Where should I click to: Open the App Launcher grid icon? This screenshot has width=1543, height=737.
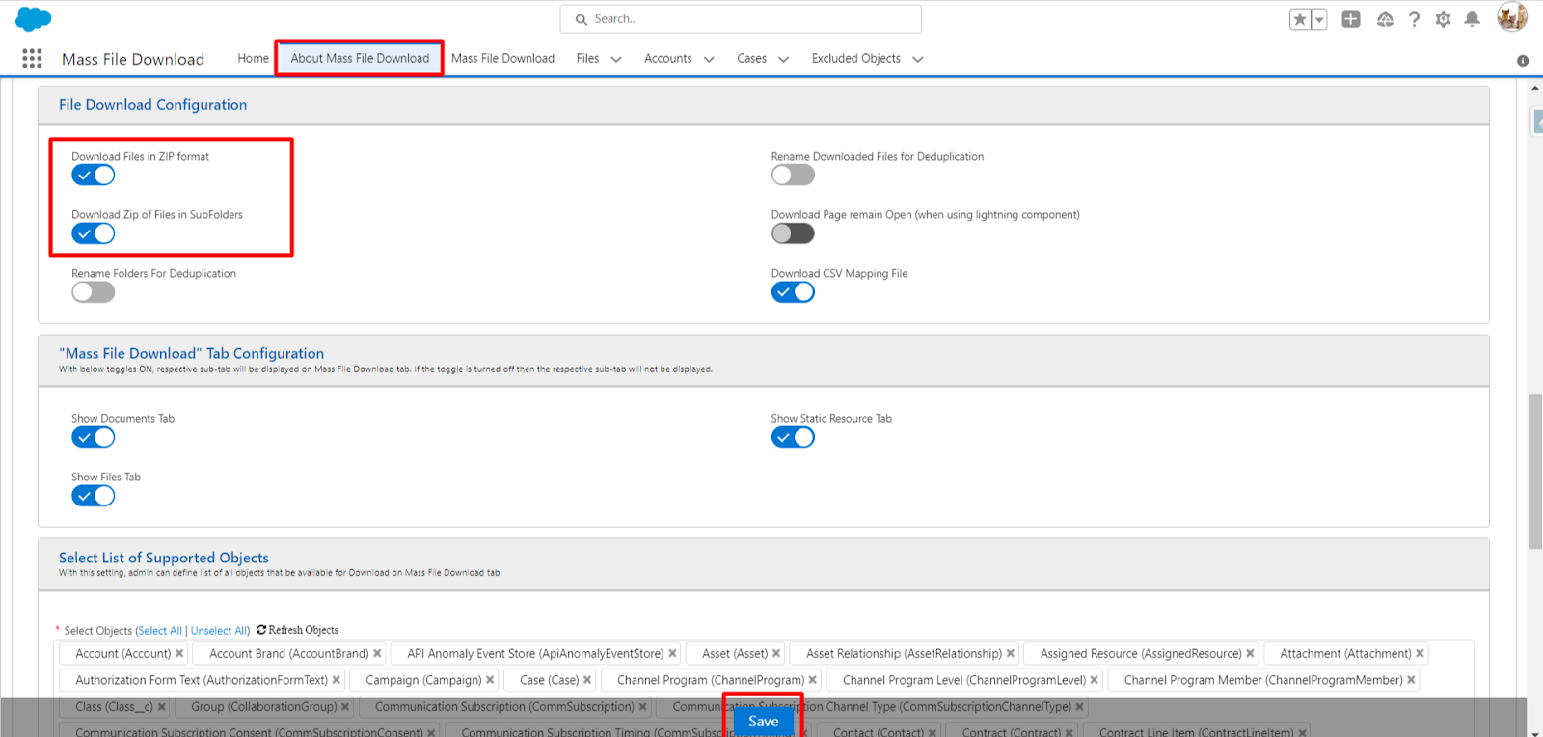(32, 59)
